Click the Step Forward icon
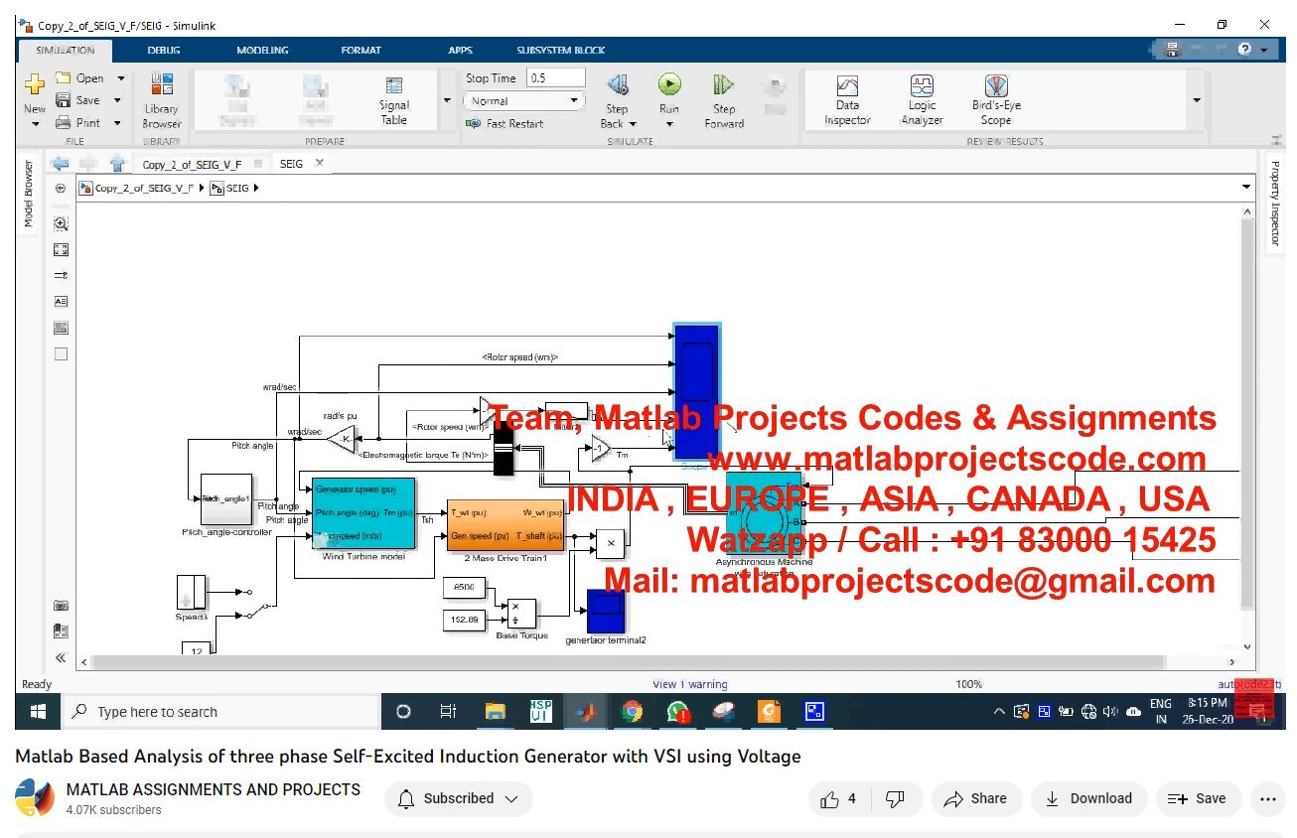This screenshot has height=838, width=1297. pyautogui.click(x=724, y=85)
